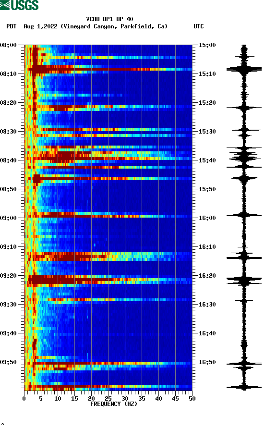The height and width of the screenshot is (429, 265).
Task: Click the 09:00 PDT time label
Action: [8, 218]
